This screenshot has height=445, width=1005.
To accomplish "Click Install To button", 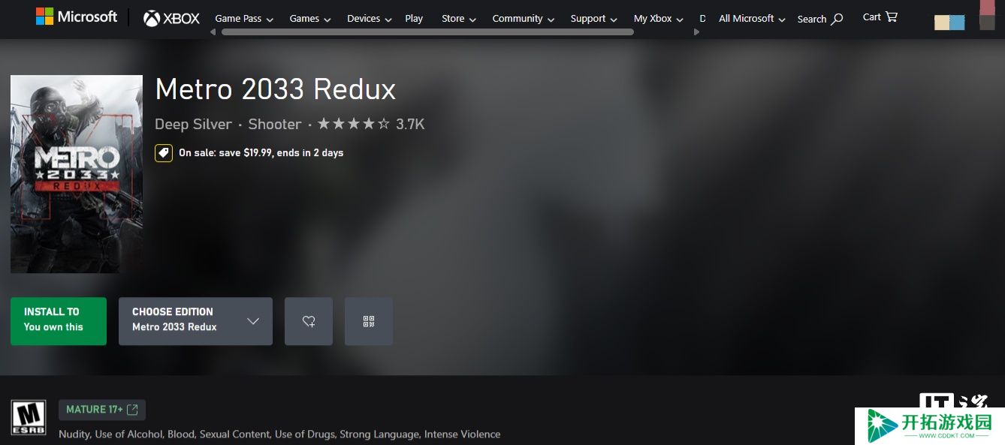I will click(59, 321).
